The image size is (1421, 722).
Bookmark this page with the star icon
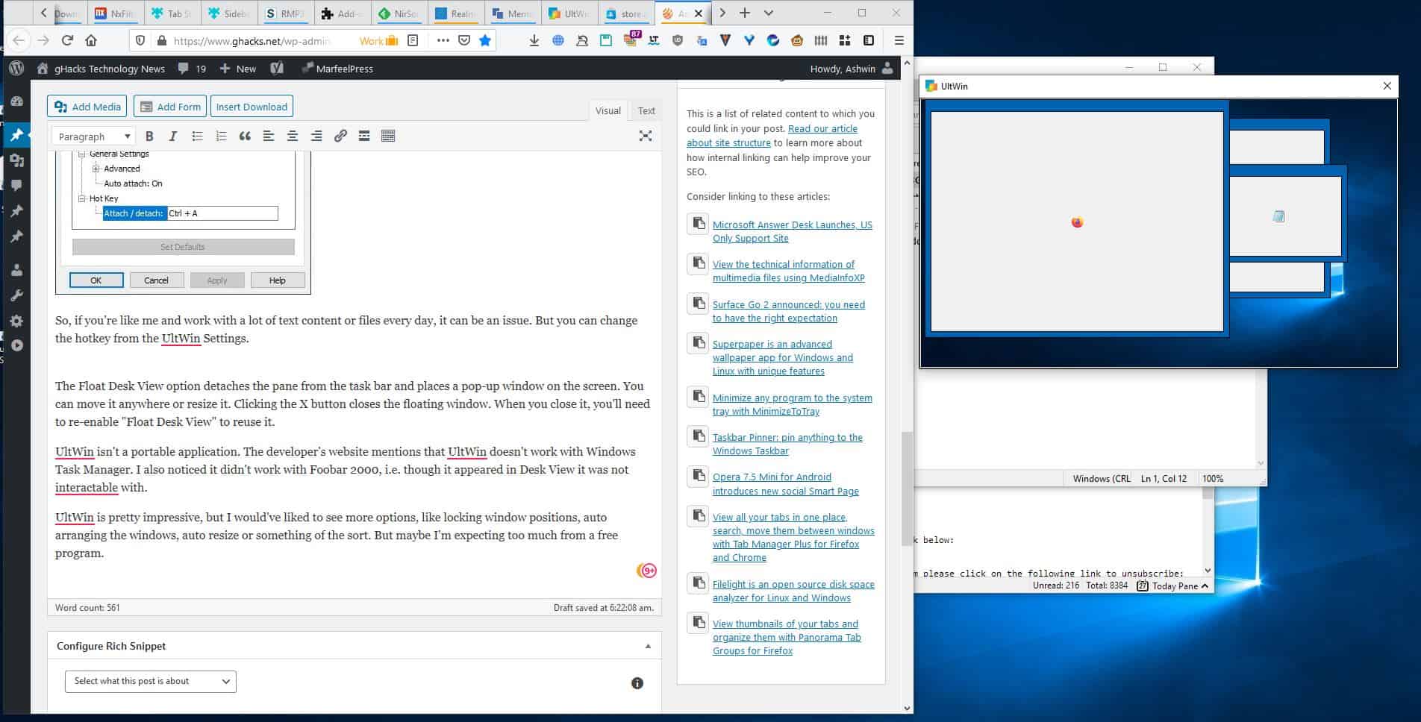tap(485, 40)
